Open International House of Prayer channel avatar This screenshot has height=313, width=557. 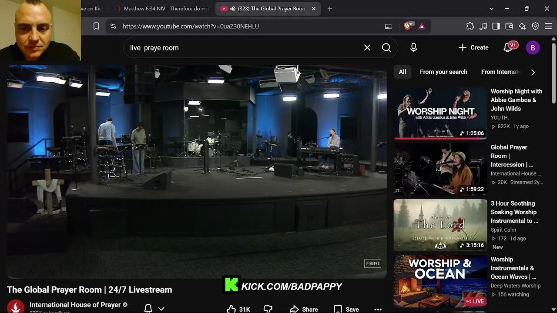(x=16, y=307)
